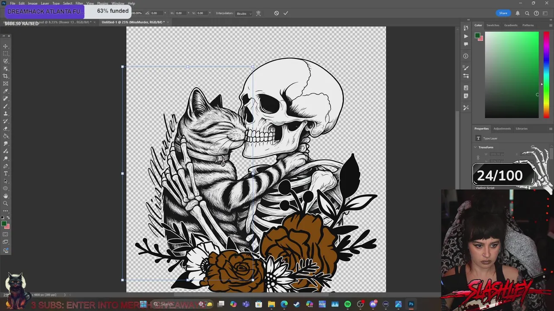Open the Properties panel flyout menu
Viewport: 554px width, 311px height.
[x=551, y=129]
